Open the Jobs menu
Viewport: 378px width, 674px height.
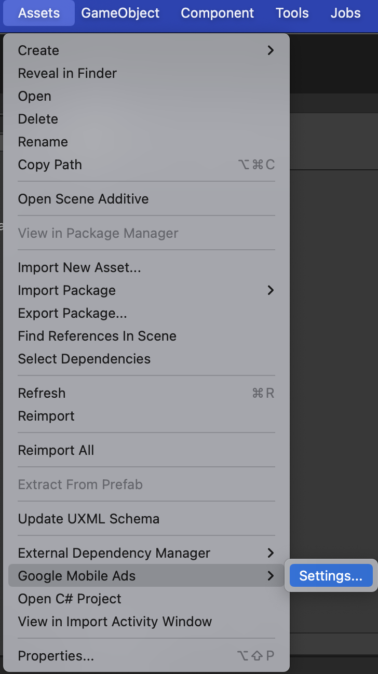point(345,13)
